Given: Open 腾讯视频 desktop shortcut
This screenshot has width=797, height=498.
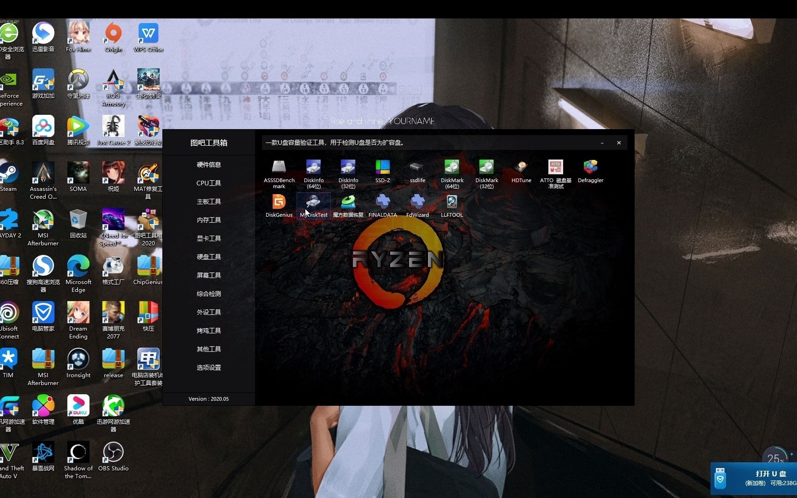Looking at the screenshot, I should [x=78, y=131].
